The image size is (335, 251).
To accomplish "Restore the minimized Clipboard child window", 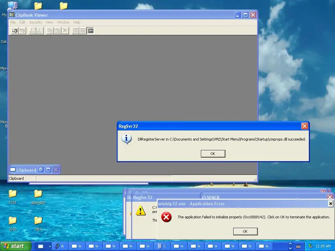I will [41, 170].
